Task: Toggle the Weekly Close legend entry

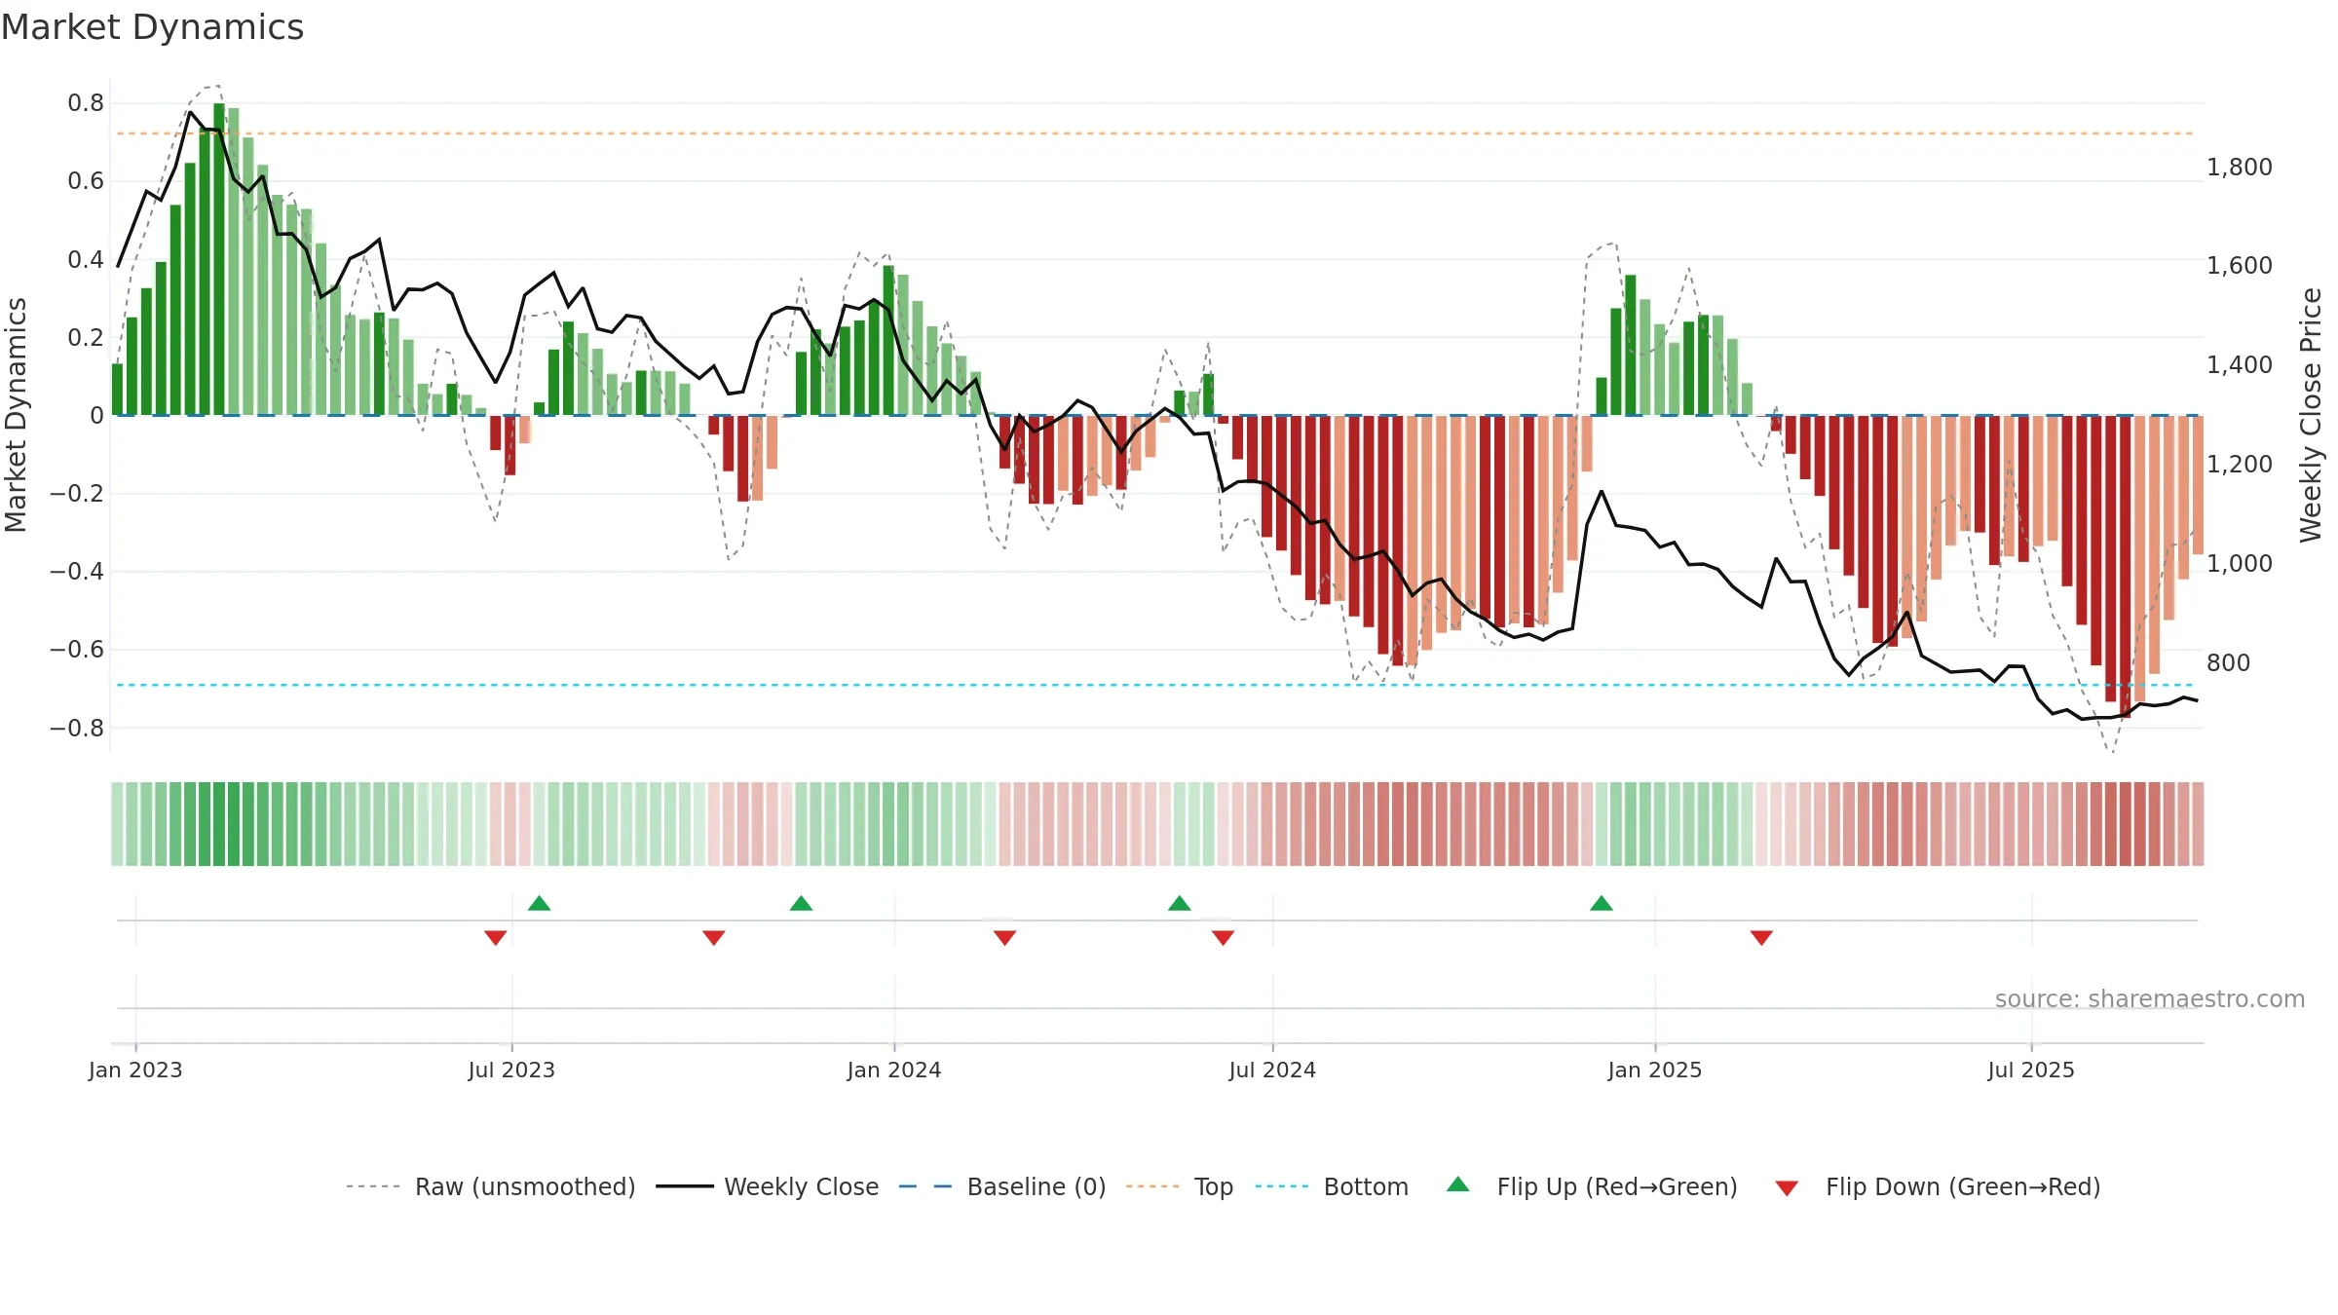Action: [x=768, y=1186]
